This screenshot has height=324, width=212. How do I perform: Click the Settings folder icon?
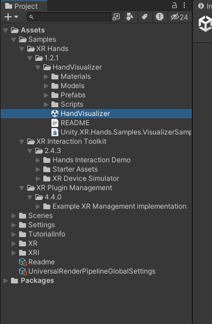tap(23, 225)
